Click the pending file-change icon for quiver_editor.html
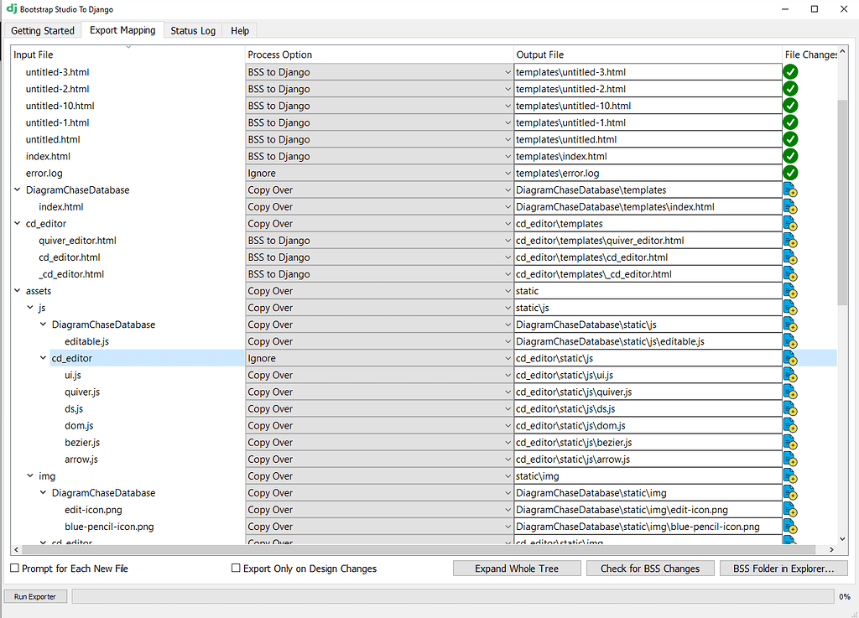 point(790,241)
